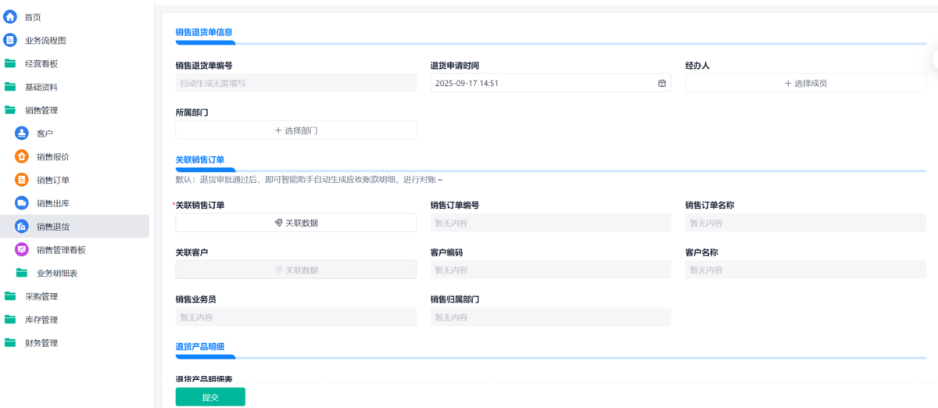Open 首页 menu label
938x408 pixels.
coord(33,17)
